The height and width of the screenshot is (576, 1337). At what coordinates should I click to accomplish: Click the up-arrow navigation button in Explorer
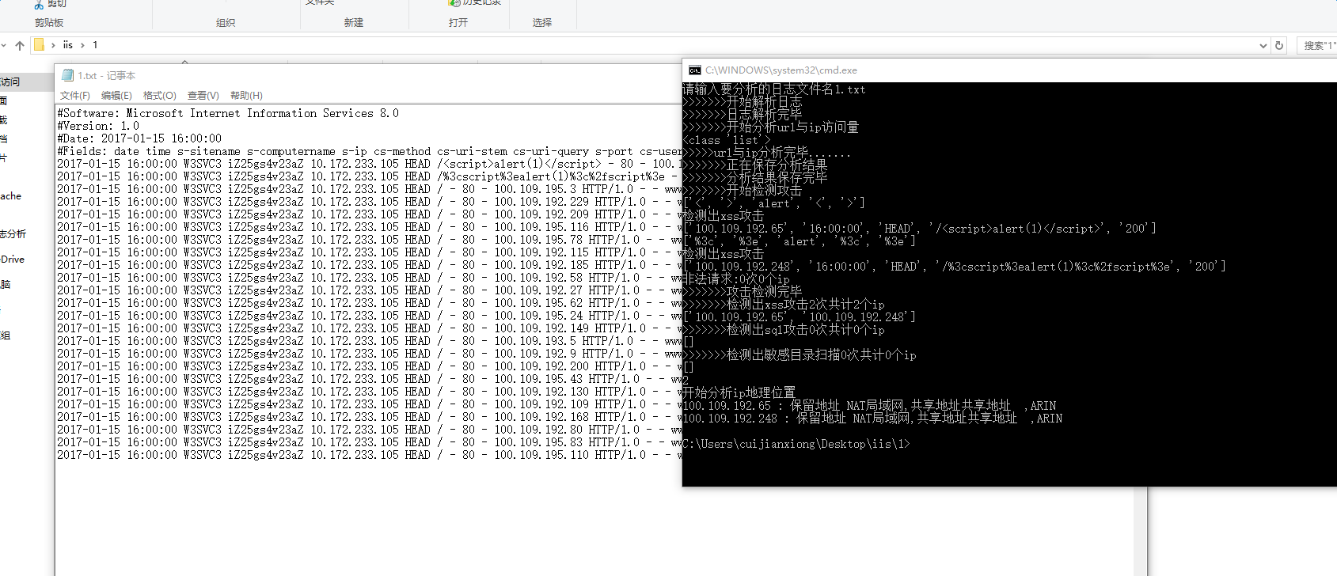click(20, 45)
